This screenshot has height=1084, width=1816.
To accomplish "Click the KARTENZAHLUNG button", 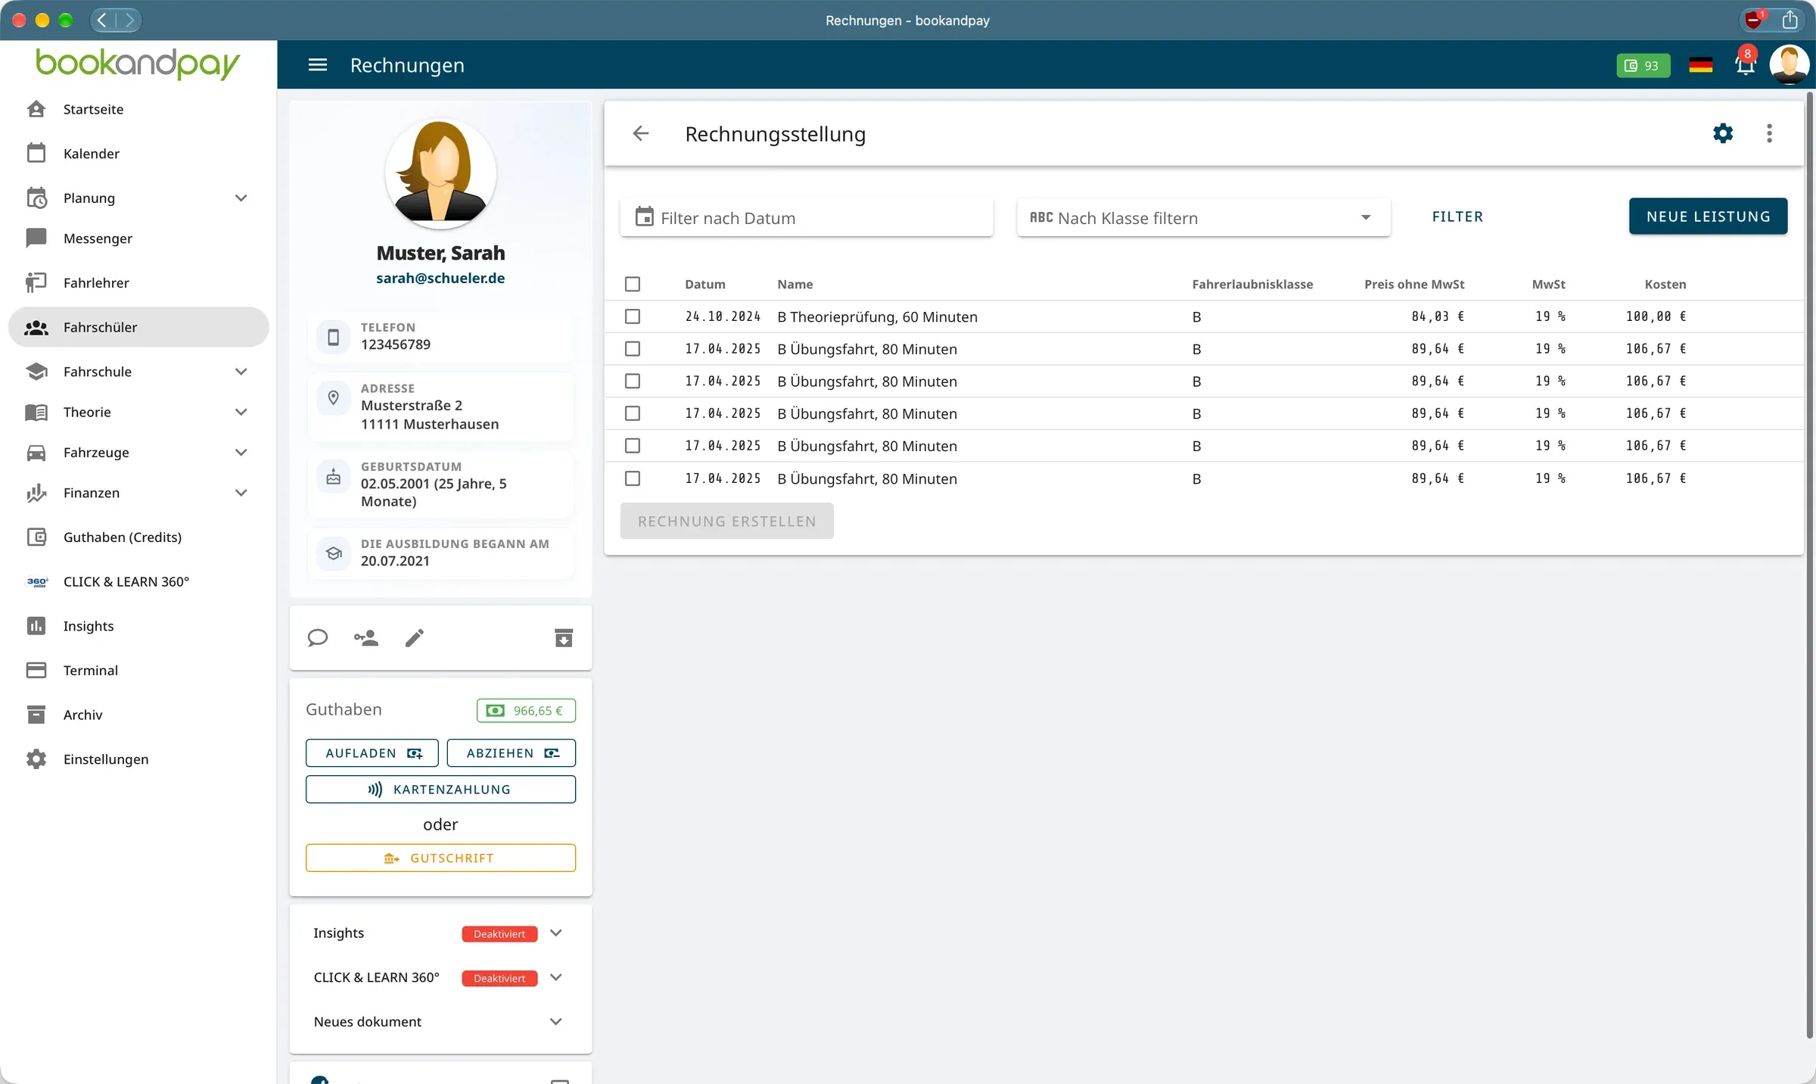I will (x=440, y=790).
